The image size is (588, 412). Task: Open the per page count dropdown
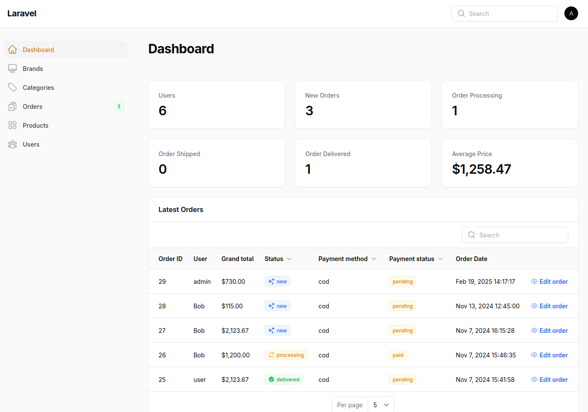pos(381,405)
